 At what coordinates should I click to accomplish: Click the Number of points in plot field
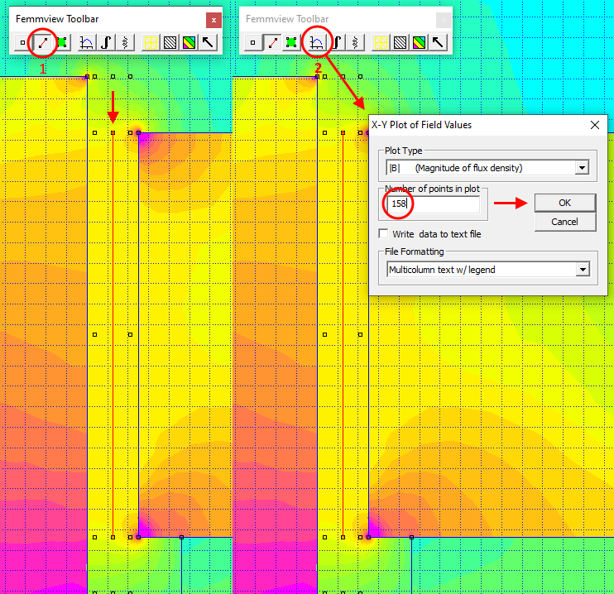[x=433, y=204]
